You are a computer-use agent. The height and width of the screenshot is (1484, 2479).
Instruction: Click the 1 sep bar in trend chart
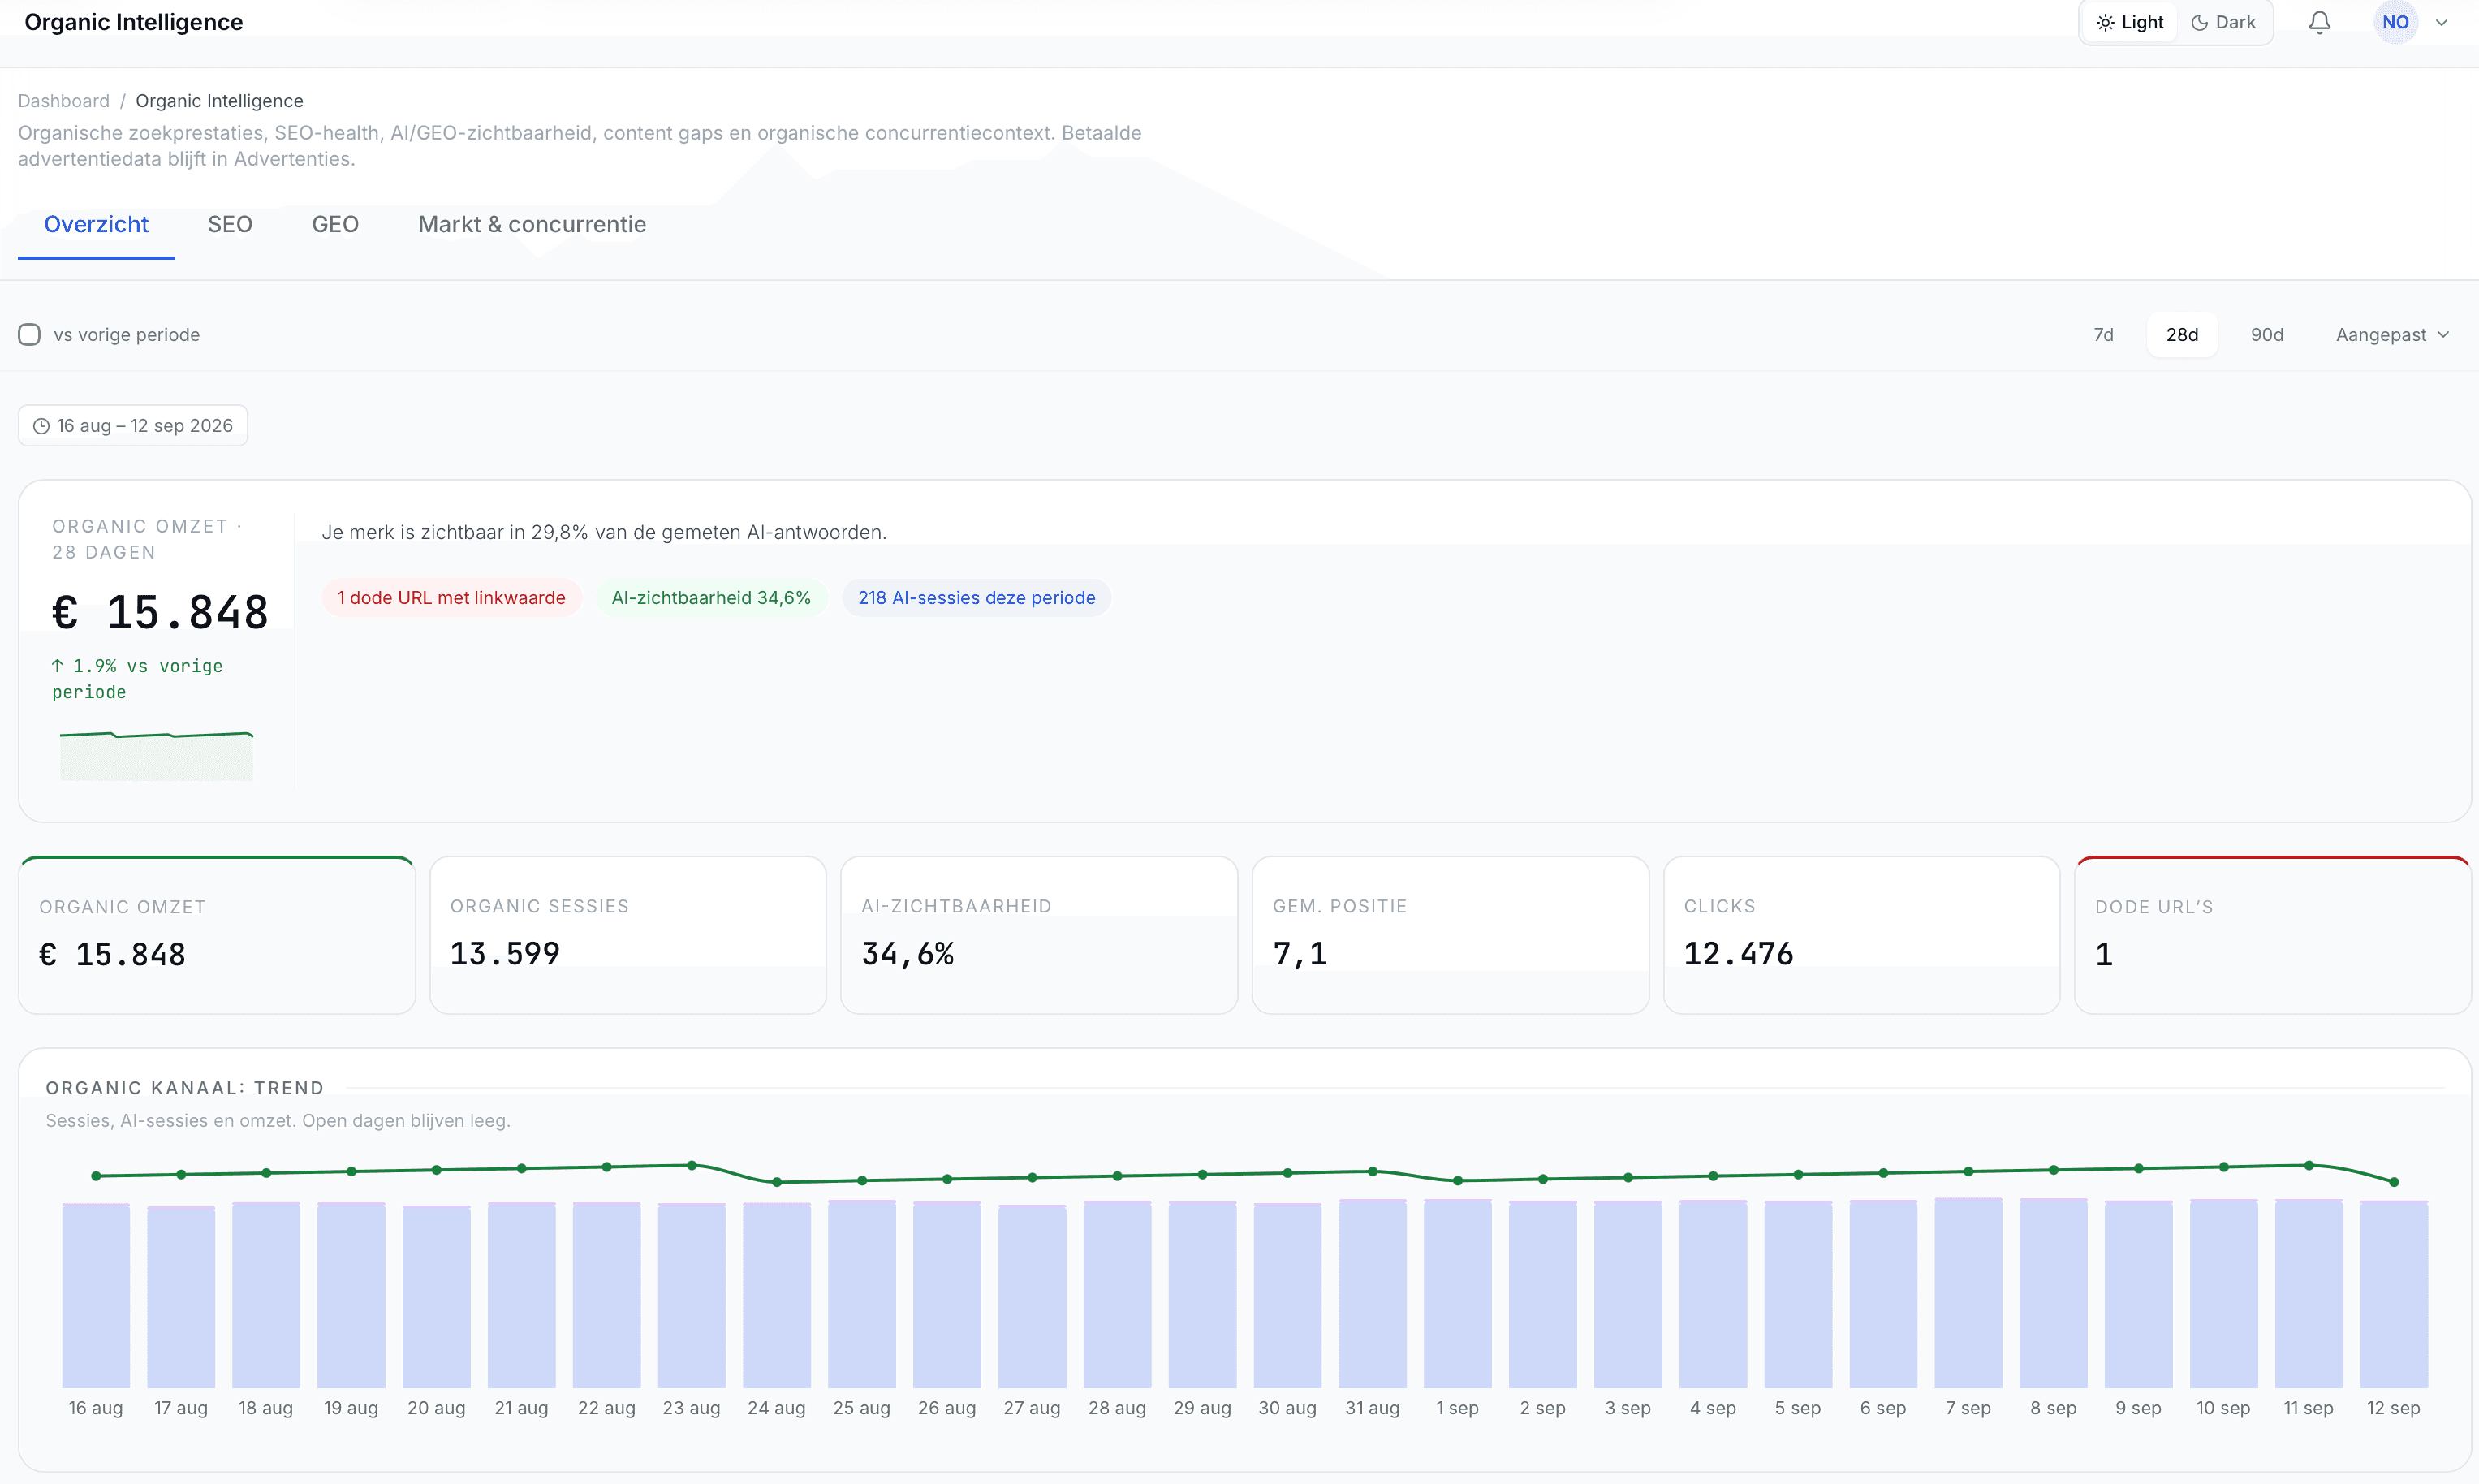click(1457, 1294)
